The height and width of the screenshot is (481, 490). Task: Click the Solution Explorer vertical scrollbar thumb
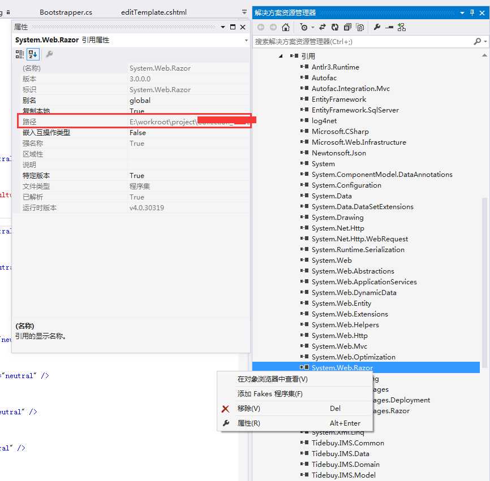click(484, 283)
